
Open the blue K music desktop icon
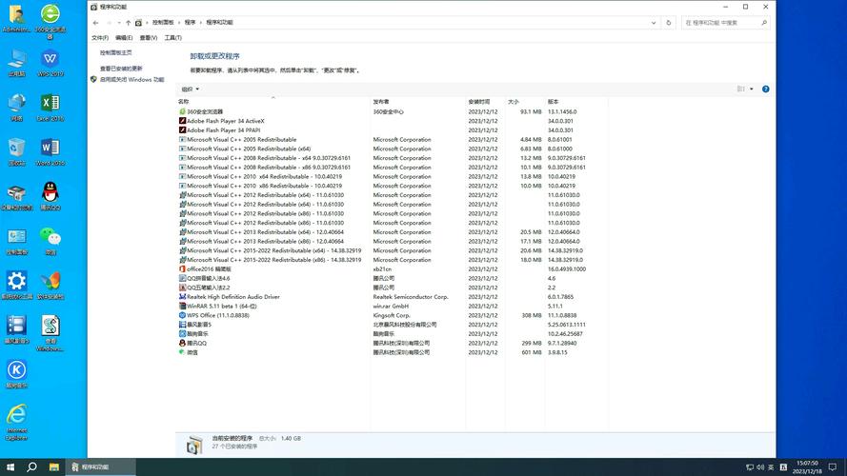(x=17, y=374)
